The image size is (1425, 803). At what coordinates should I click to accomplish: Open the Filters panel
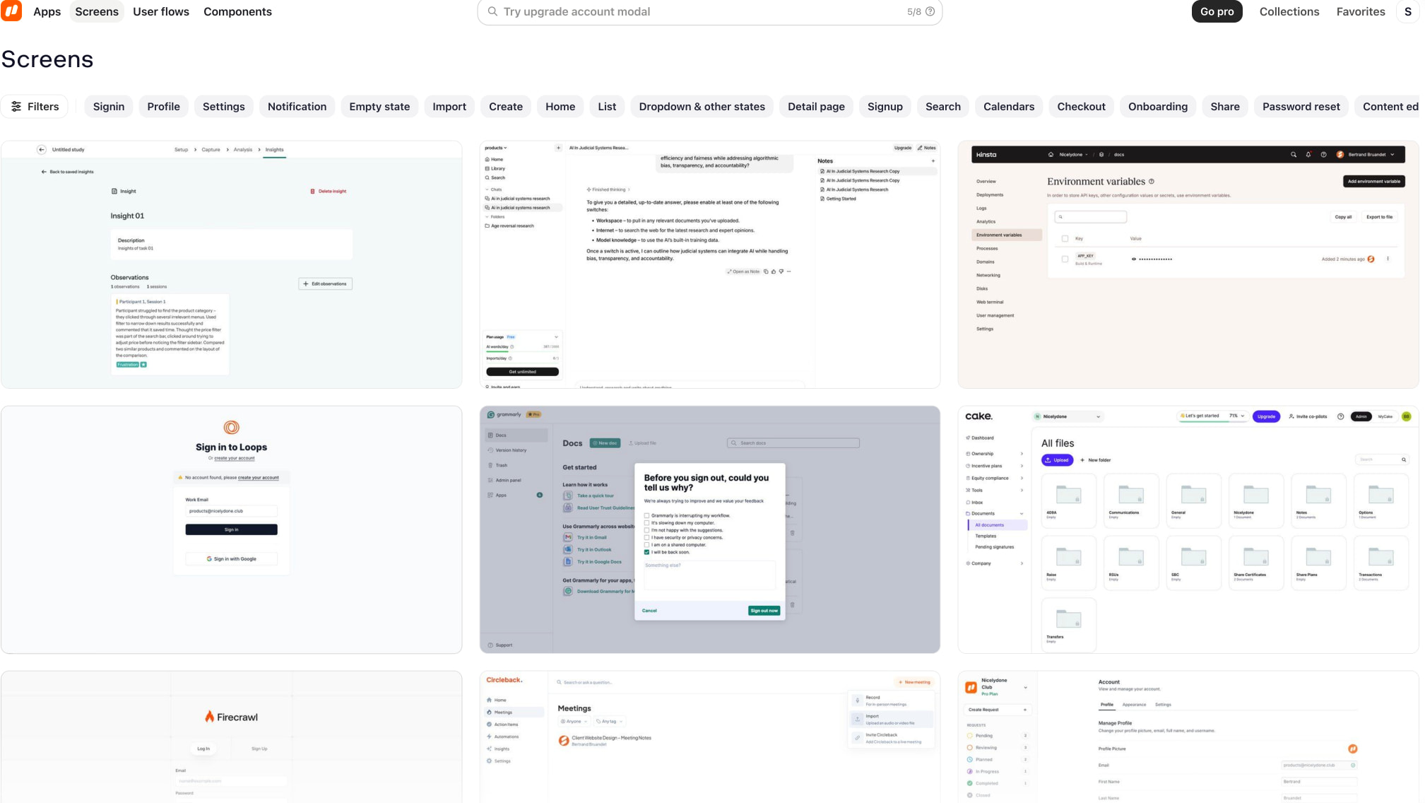click(35, 106)
